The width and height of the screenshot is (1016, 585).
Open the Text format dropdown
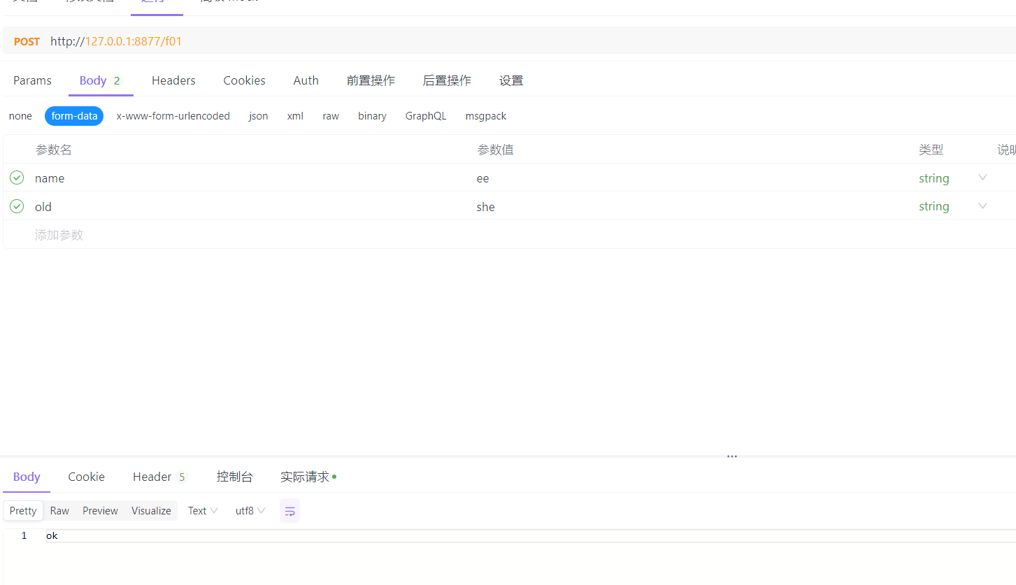(202, 510)
